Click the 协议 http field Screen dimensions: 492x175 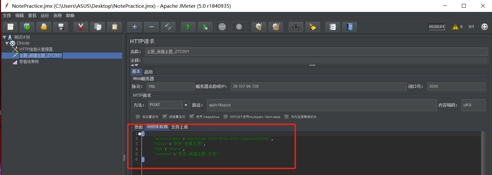[170, 86]
